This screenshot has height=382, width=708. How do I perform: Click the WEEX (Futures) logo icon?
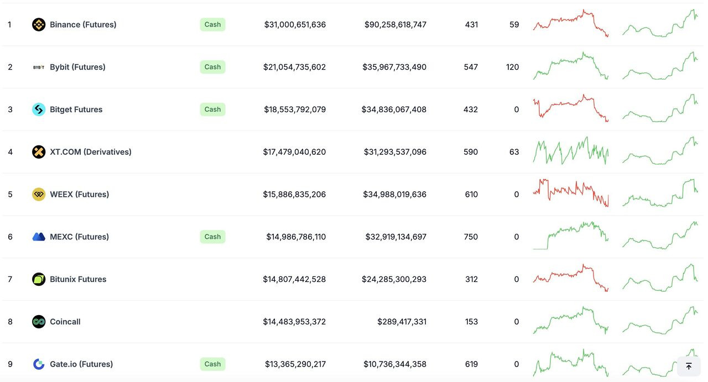39,194
